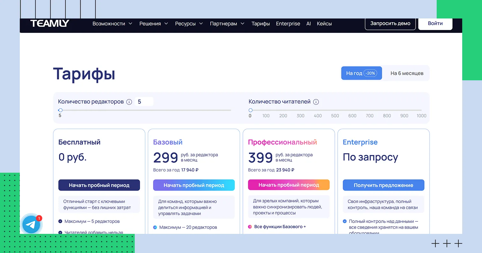This screenshot has width=482, height=253.
Task: Open the Ресурсы dropdown menu
Action: [x=189, y=24]
